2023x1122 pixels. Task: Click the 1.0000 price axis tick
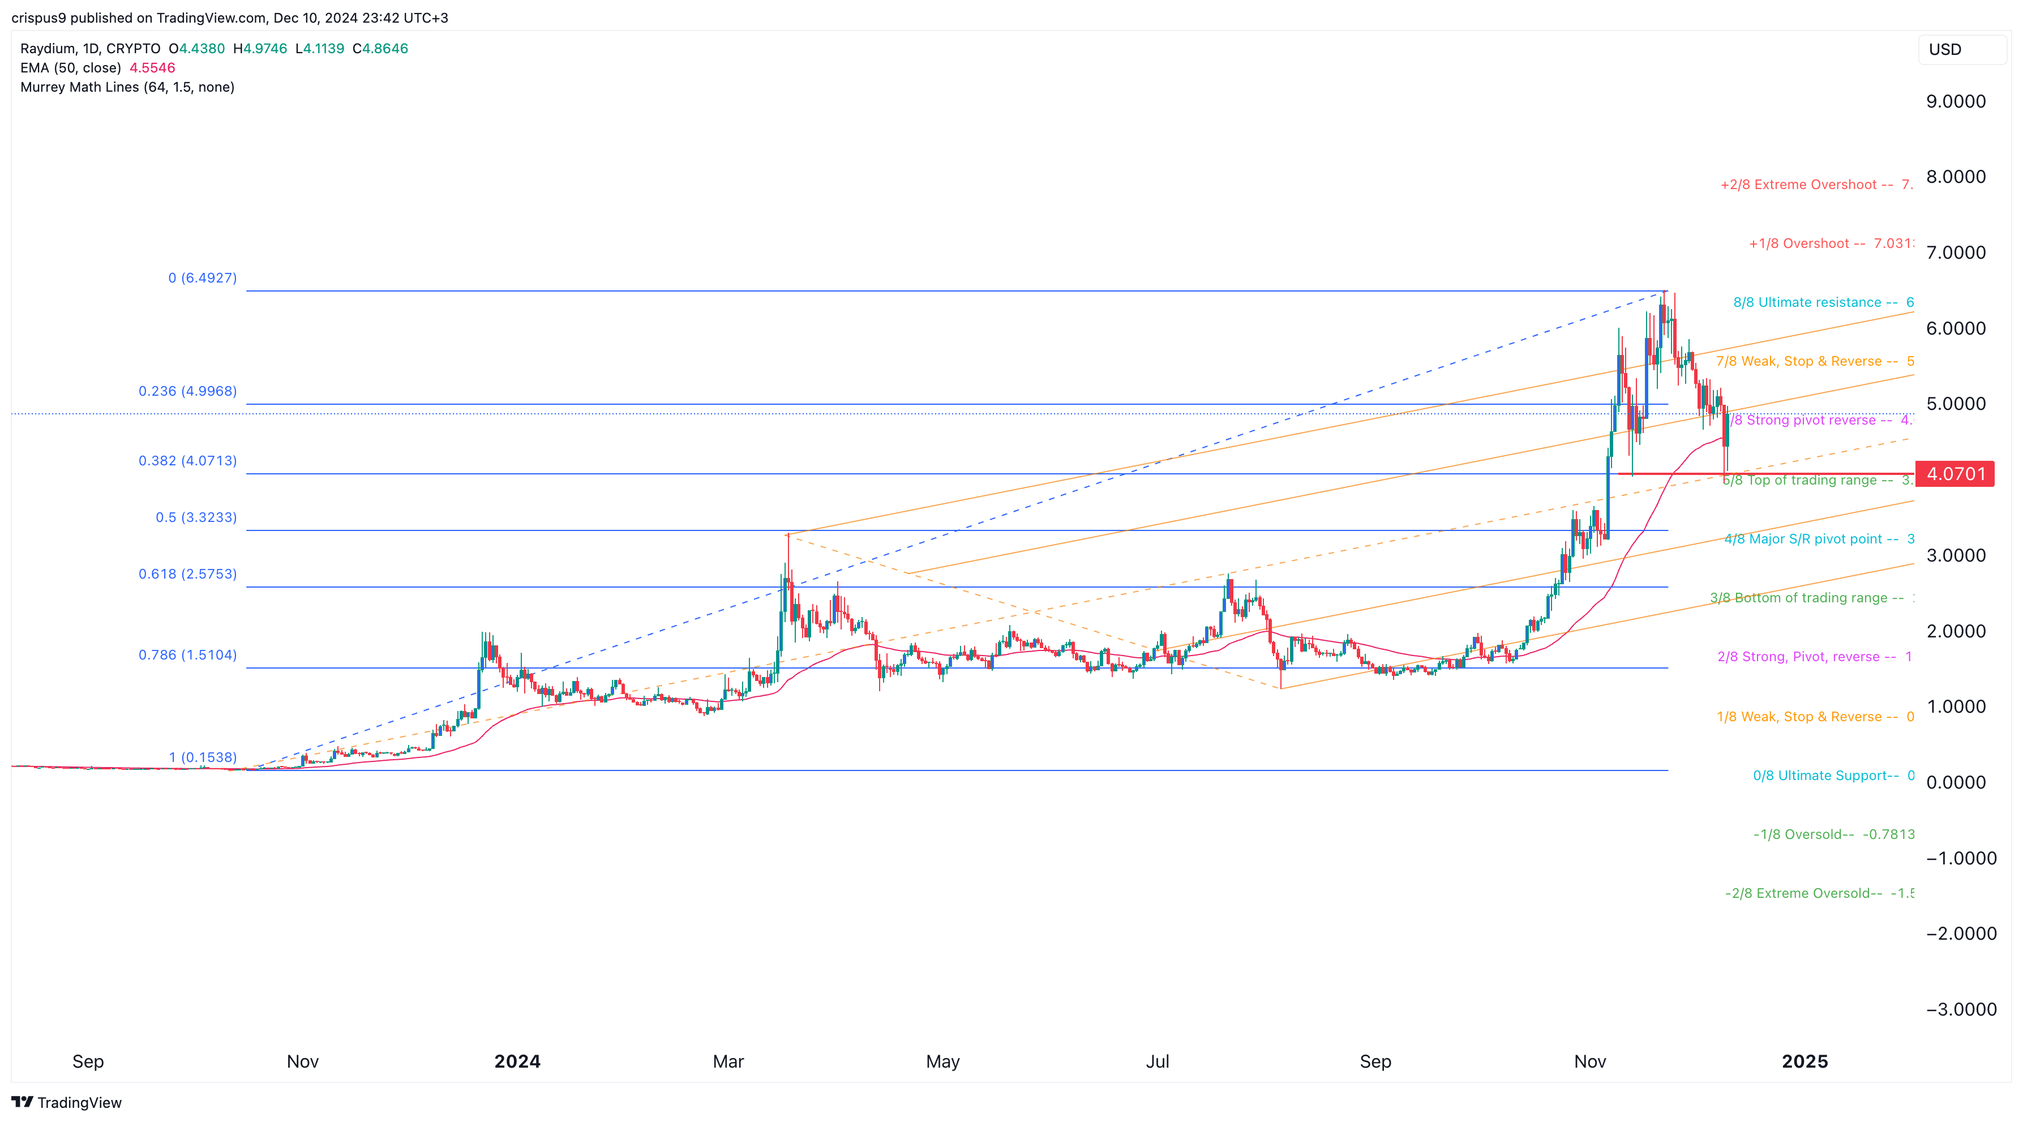[x=1956, y=706]
